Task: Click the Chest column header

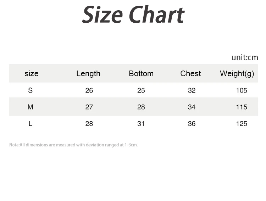Action: 190,74
